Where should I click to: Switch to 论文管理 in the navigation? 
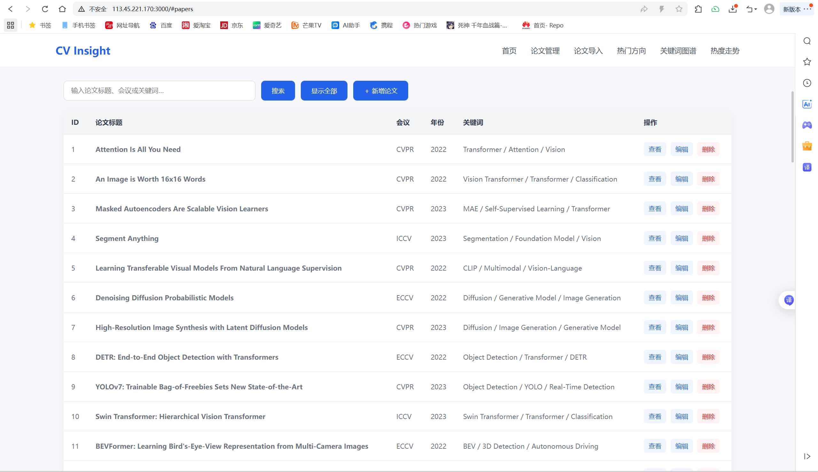point(545,51)
